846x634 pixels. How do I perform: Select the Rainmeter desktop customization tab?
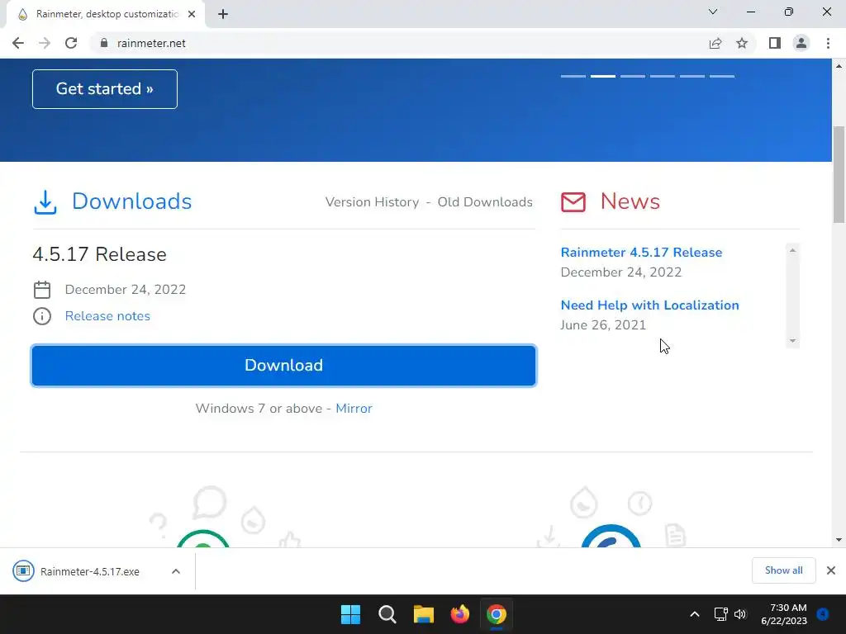point(105,14)
